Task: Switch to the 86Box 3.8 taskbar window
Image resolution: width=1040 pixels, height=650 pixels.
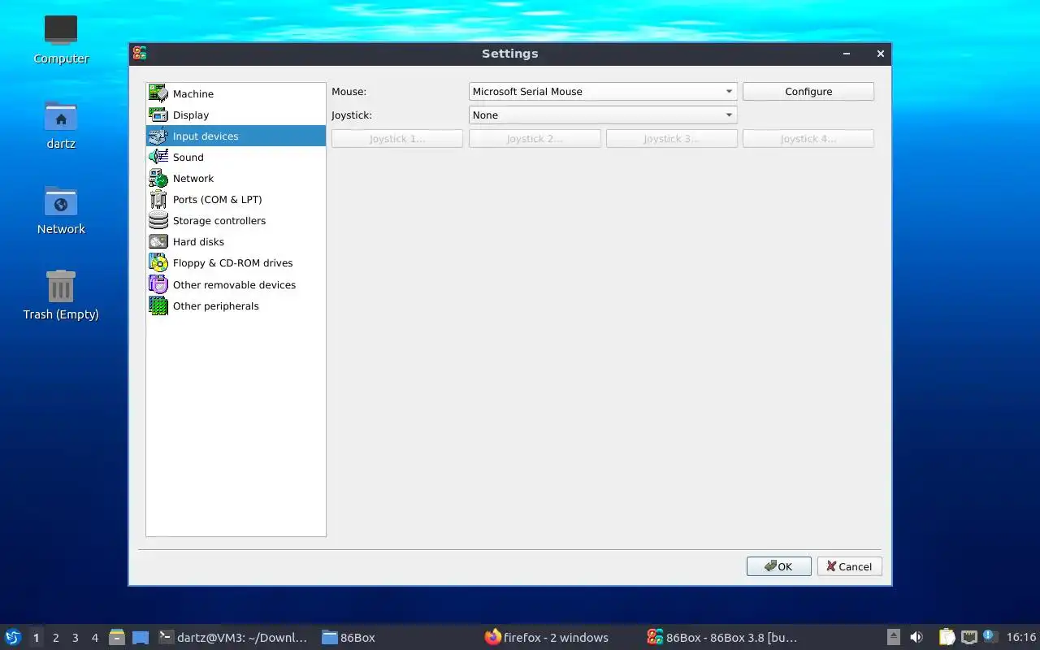Action: tap(722, 637)
